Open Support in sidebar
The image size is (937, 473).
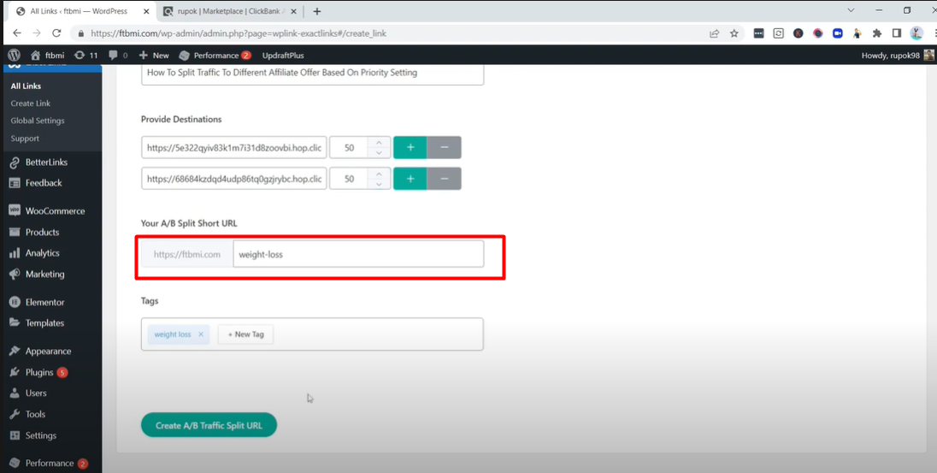coord(25,138)
